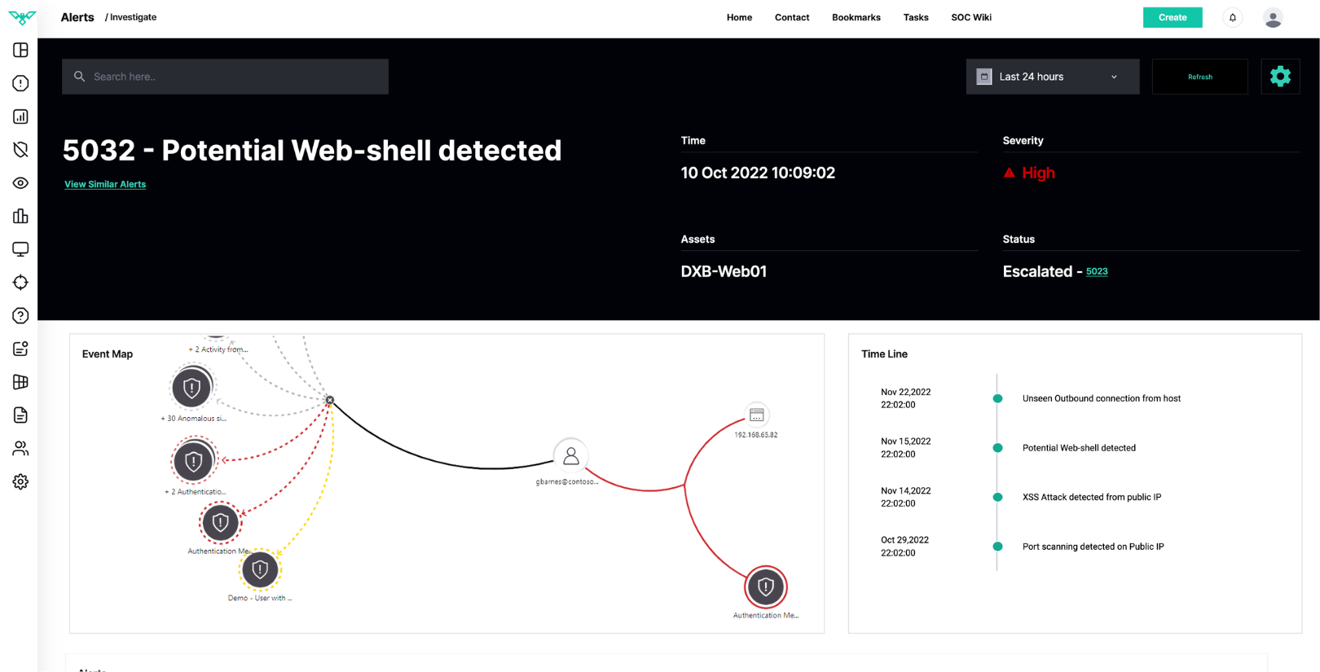Click the 192.168.65.82 IP node

(x=756, y=415)
